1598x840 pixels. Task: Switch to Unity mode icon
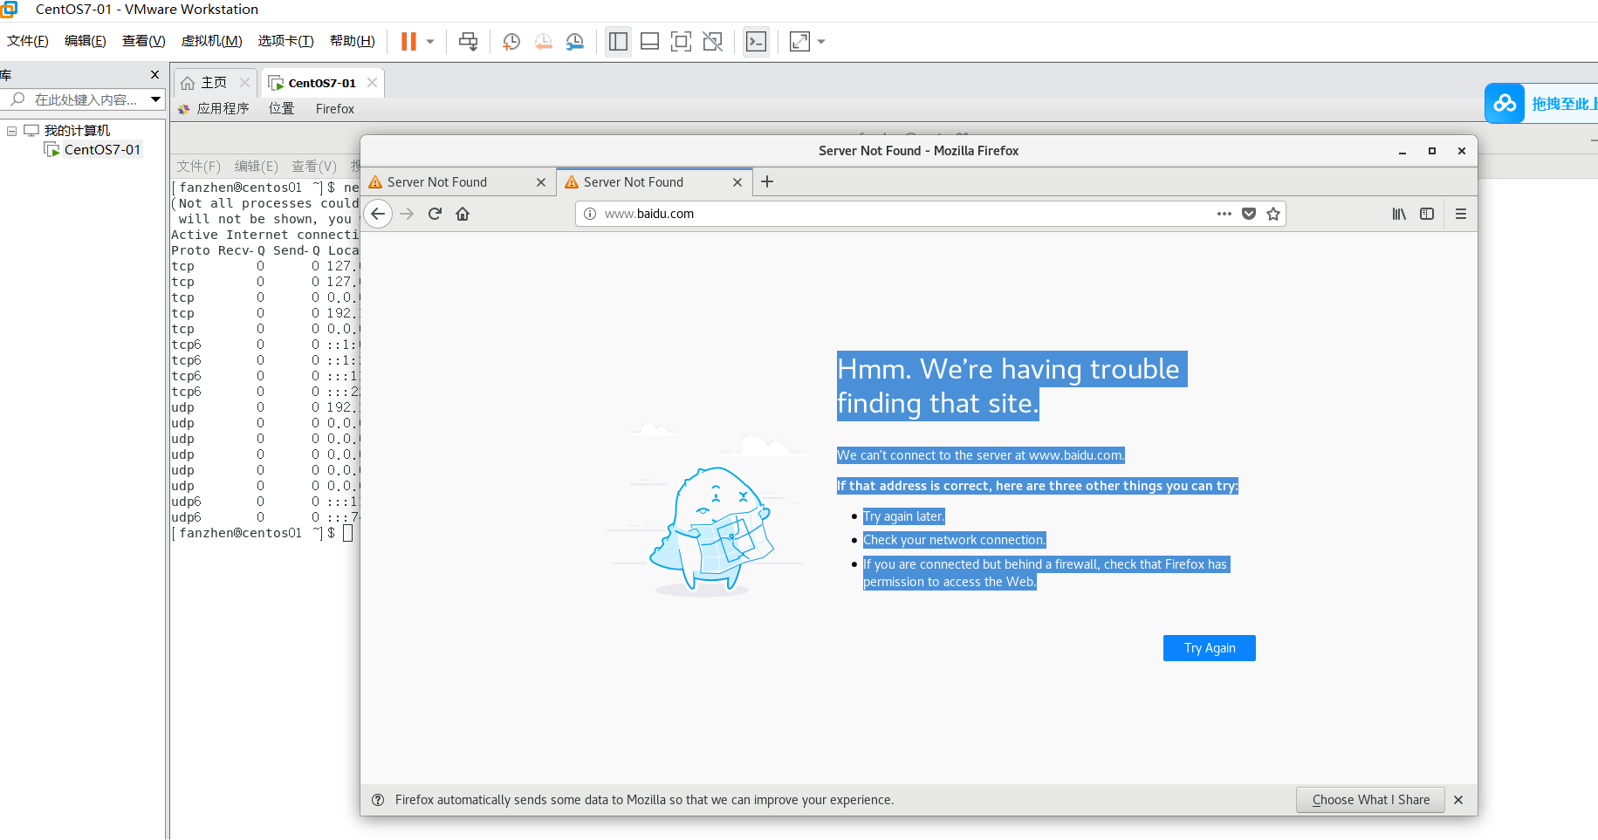point(713,41)
